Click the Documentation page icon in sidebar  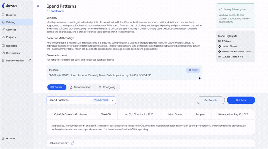pyautogui.click(x=3, y=61)
